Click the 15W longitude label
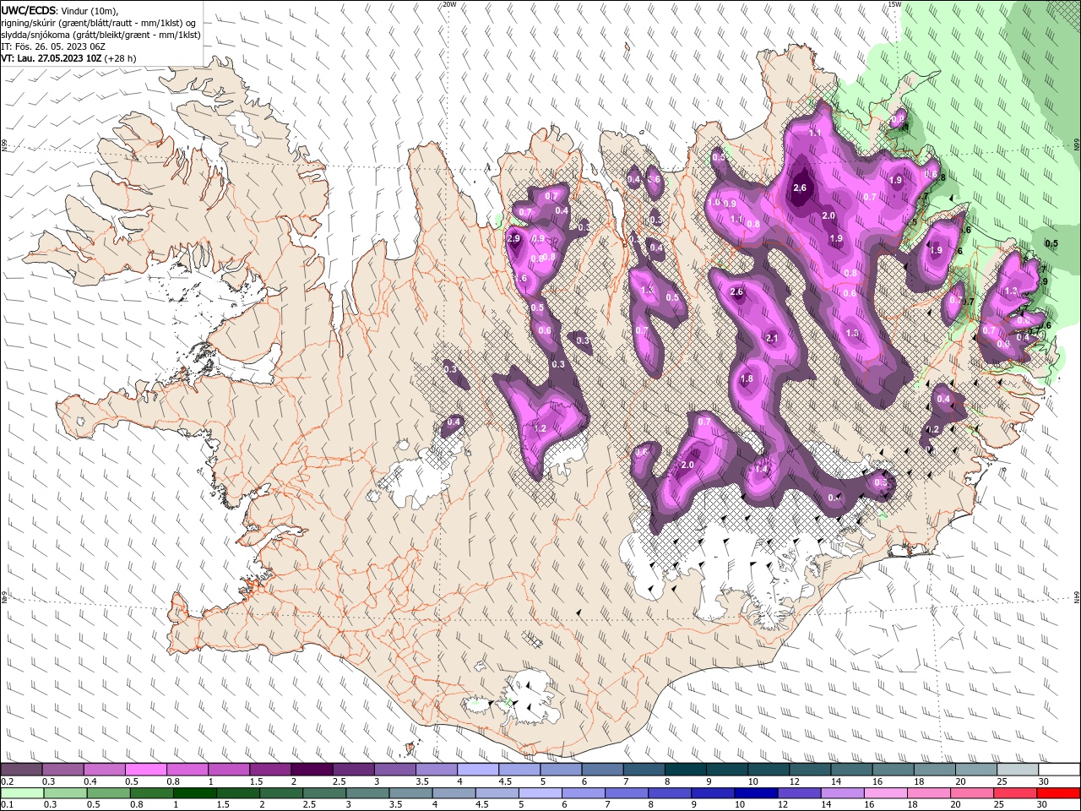Viewport: 1081px width, 811px height. pyautogui.click(x=894, y=4)
